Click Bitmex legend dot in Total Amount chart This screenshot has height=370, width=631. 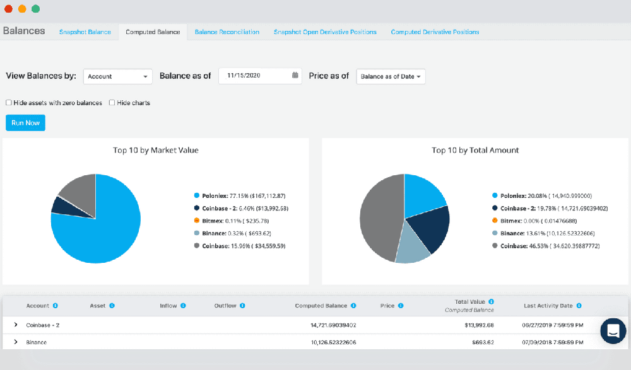(495, 221)
